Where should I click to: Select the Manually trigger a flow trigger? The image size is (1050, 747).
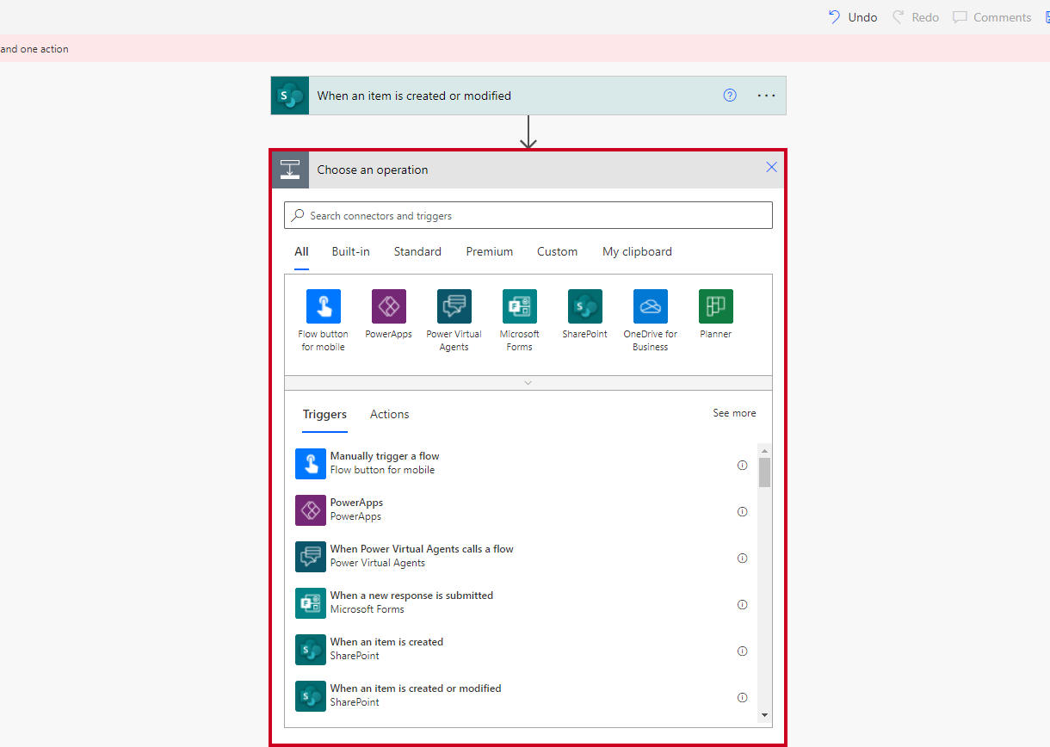click(525, 464)
